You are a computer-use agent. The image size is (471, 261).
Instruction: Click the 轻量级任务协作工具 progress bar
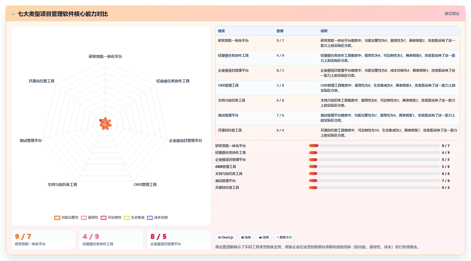[374, 153]
